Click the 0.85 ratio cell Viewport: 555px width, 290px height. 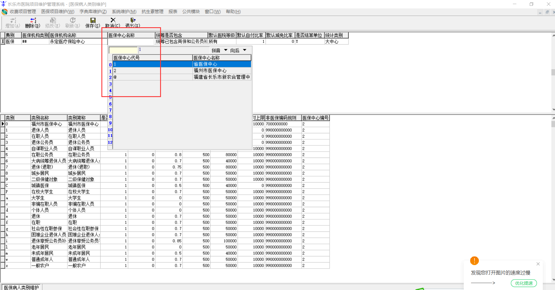[169, 241]
